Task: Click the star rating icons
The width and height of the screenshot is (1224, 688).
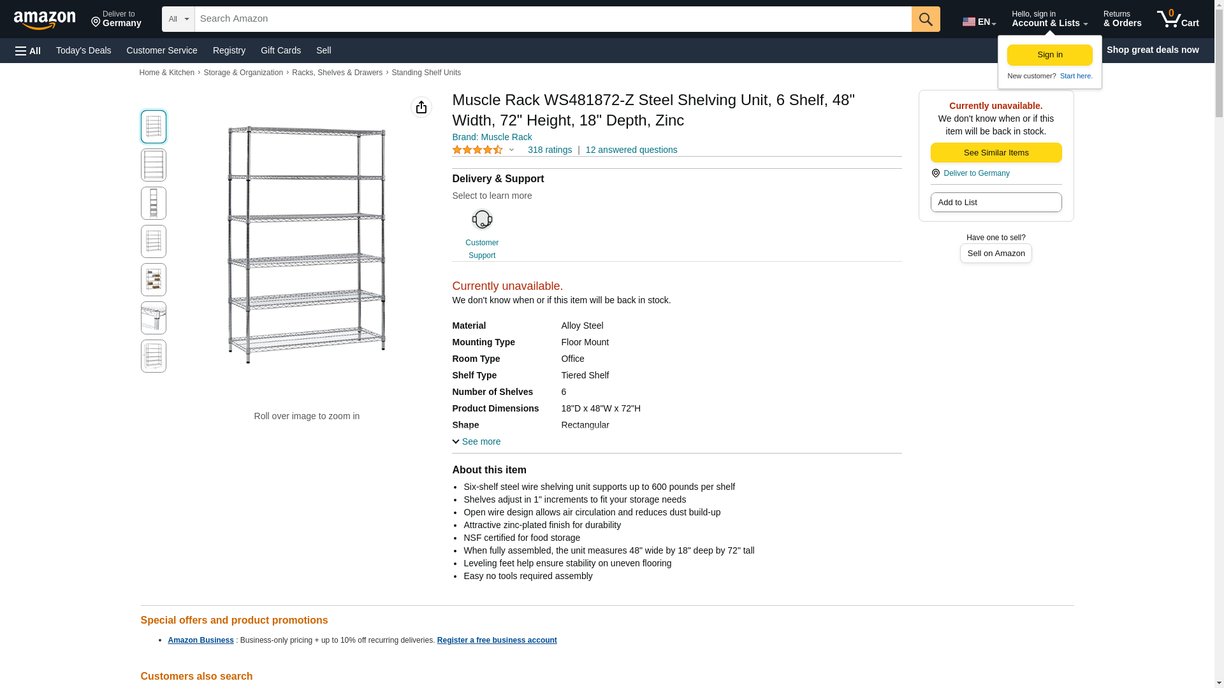Action: [477, 150]
